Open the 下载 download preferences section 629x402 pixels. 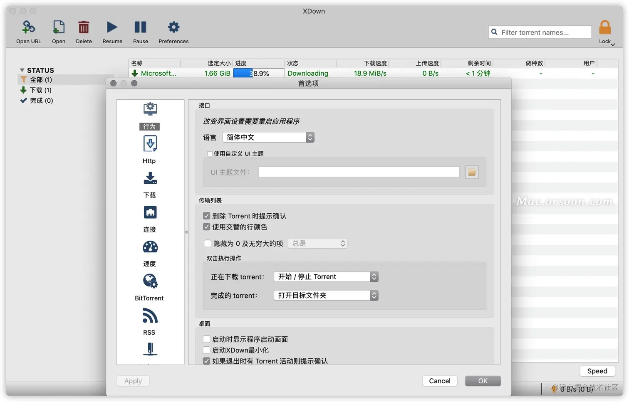150,185
